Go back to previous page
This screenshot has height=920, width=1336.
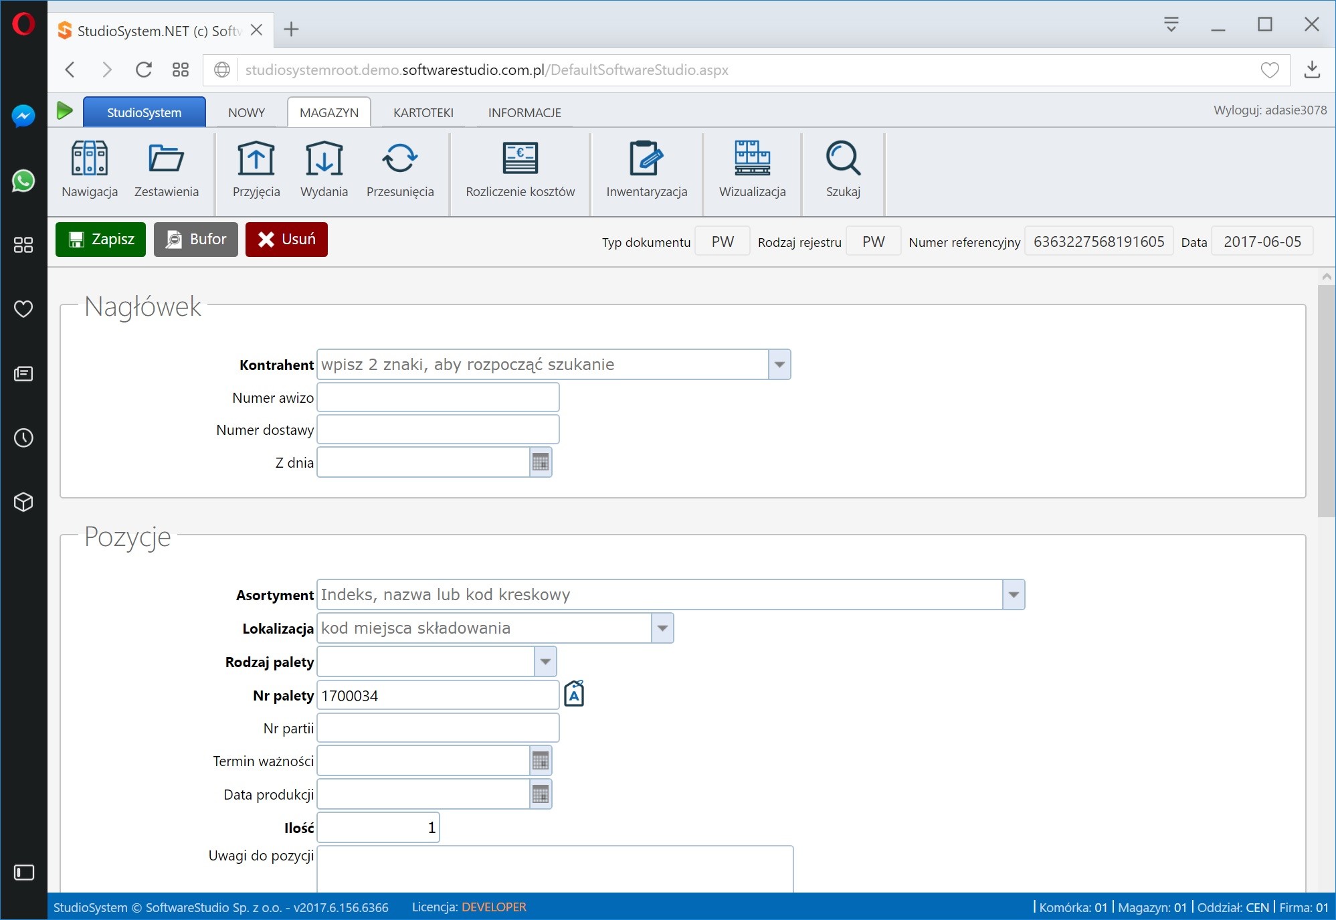tap(70, 70)
